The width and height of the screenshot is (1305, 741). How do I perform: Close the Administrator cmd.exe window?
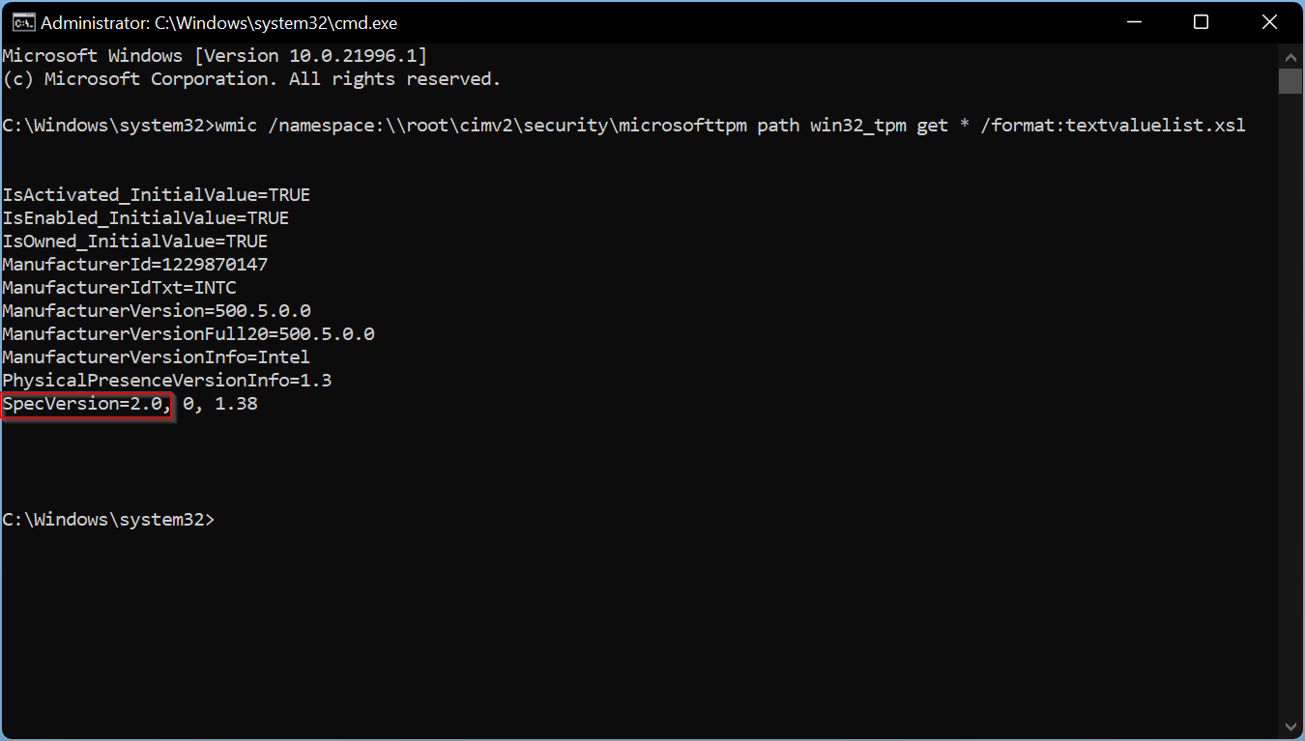click(x=1268, y=22)
